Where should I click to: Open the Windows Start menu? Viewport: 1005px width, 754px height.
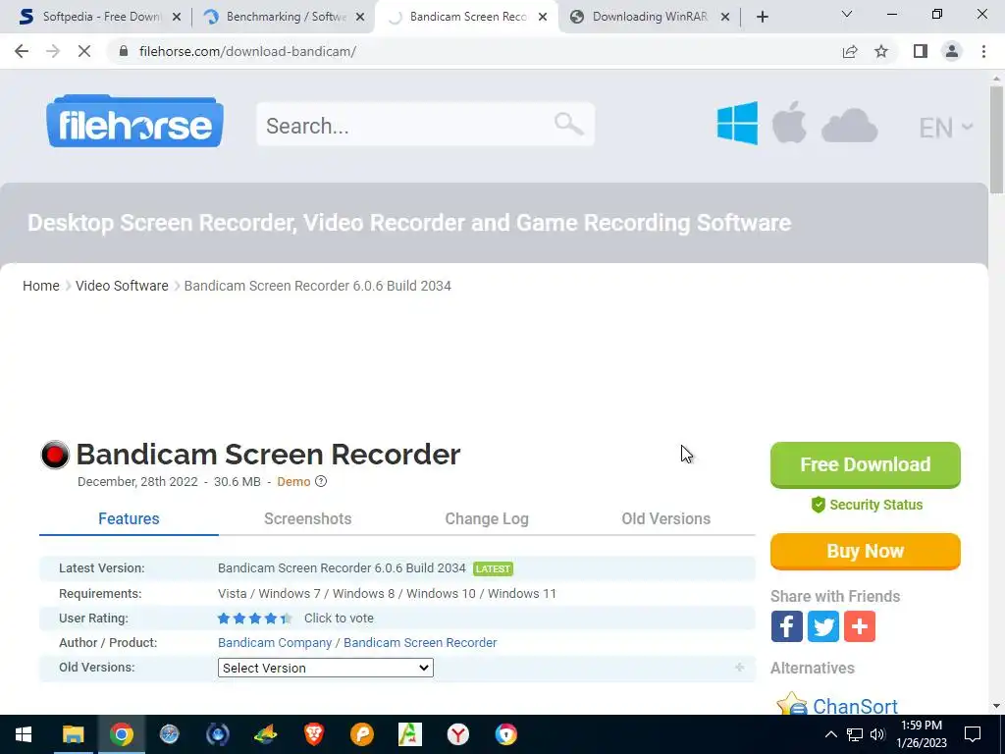(x=24, y=734)
